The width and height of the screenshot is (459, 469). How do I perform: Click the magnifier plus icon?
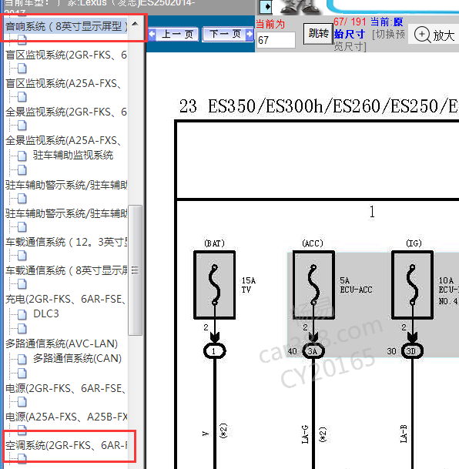(x=422, y=35)
